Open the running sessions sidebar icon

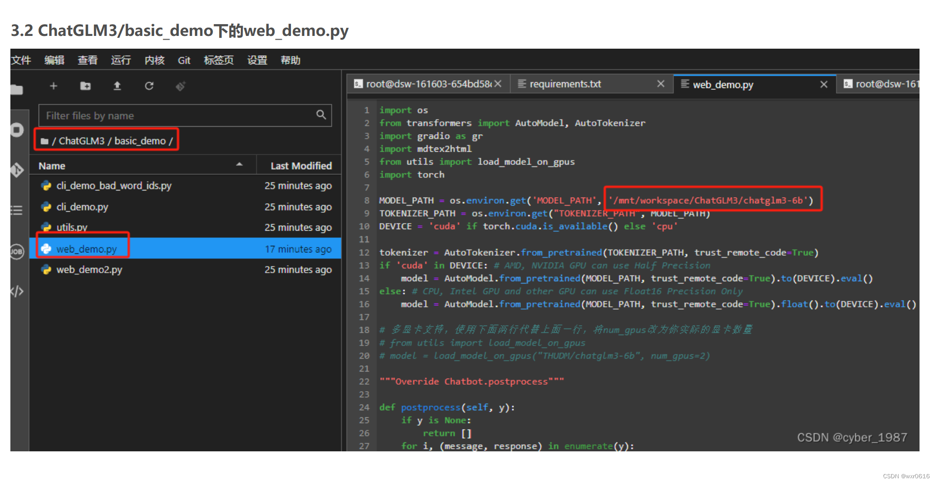point(17,129)
